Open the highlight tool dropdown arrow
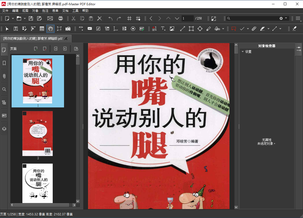This screenshot has width=303, height=218. pyautogui.click(x=268, y=29)
